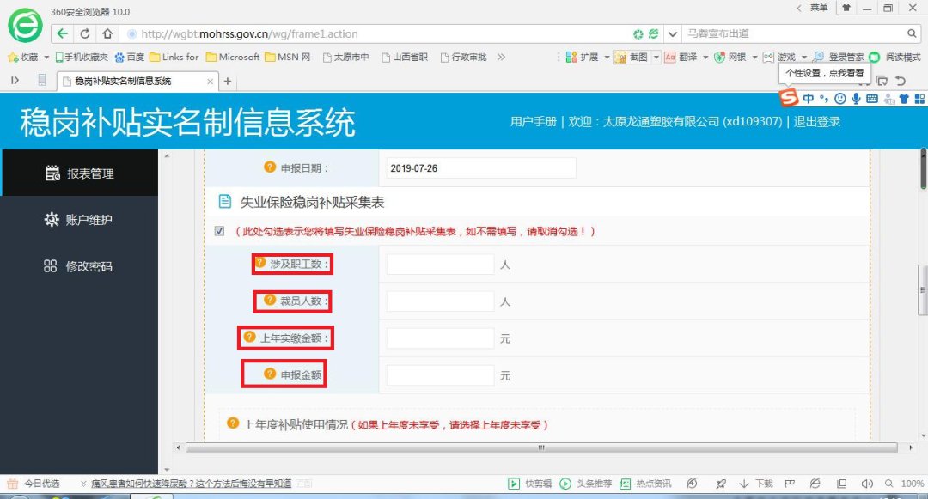Open new tab with plus button
This screenshot has height=499, width=928.
click(x=228, y=82)
